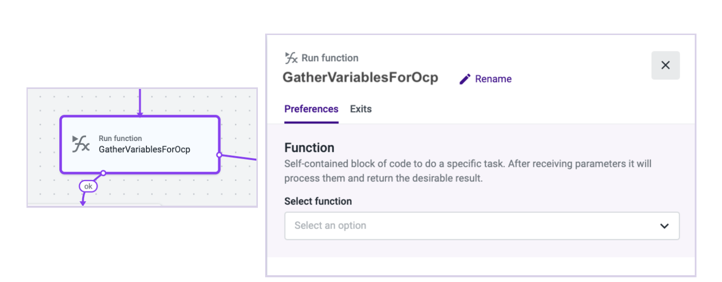Click the 'Run function' text on canvas node
The width and height of the screenshot is (722, 282).
(x=120, y=139)
